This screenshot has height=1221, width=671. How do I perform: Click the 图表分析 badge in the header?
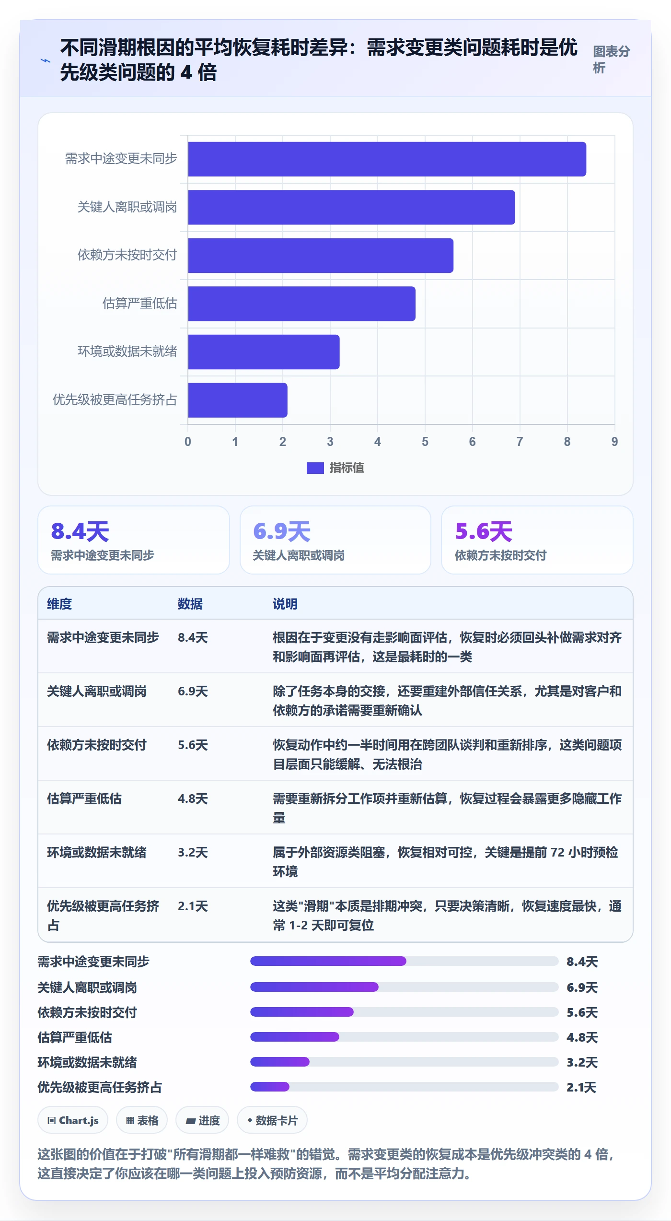[611, 59]
